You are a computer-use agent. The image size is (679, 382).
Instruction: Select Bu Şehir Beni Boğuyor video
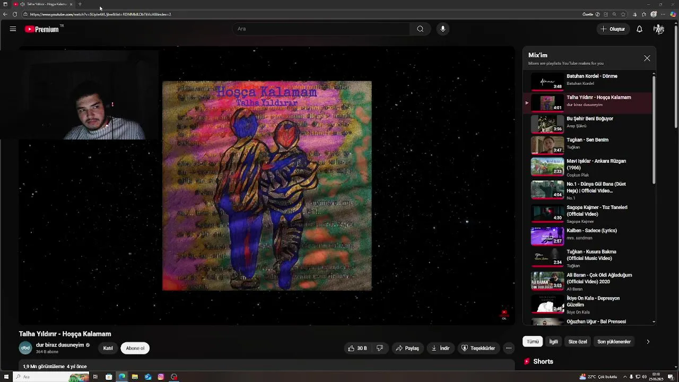(589, 124)
